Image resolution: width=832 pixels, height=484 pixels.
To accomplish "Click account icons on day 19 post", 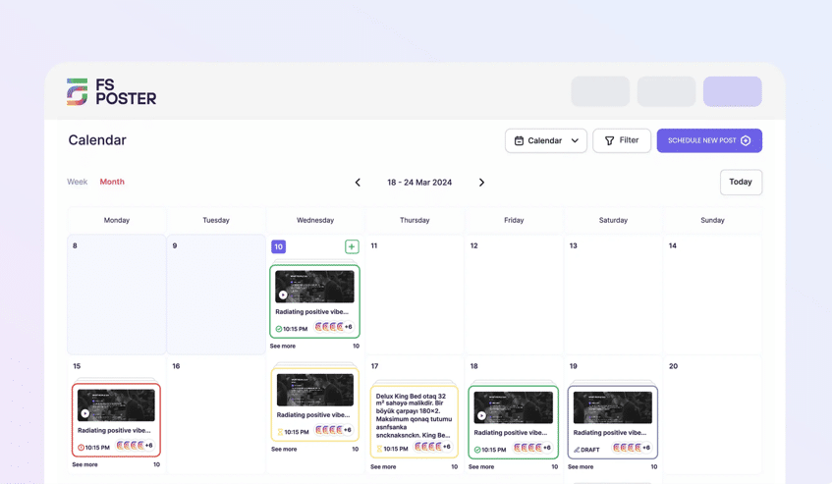I will (632, 448).
